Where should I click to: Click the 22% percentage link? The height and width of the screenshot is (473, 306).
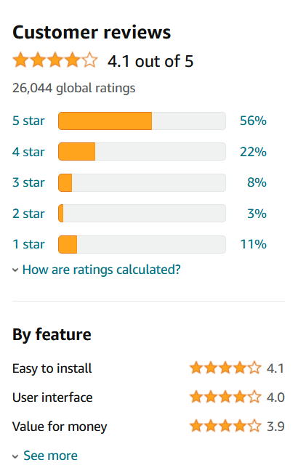253,152
